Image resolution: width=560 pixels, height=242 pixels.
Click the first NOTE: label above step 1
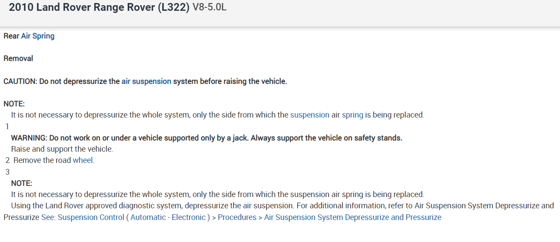[14, 104]
